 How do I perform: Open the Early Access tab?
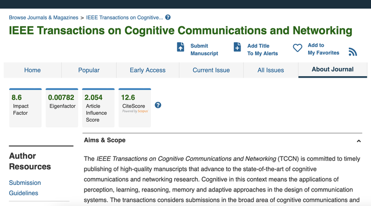(147, 70)
